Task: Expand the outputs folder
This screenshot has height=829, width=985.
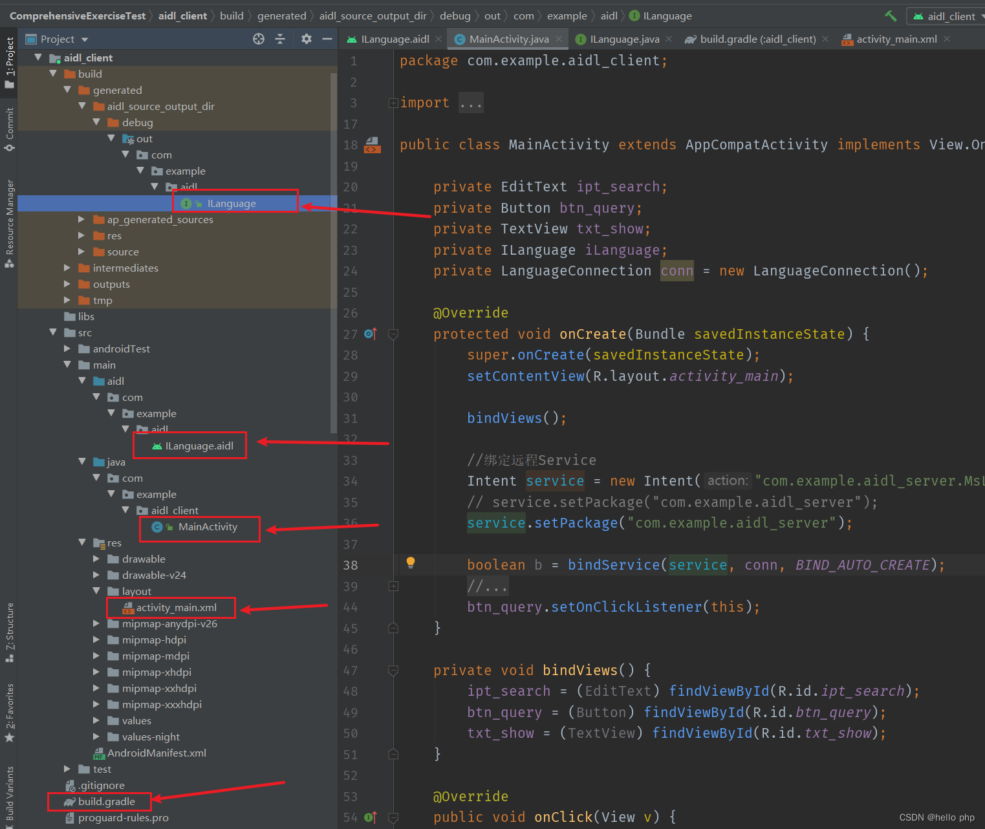Action: click(67, 284)
